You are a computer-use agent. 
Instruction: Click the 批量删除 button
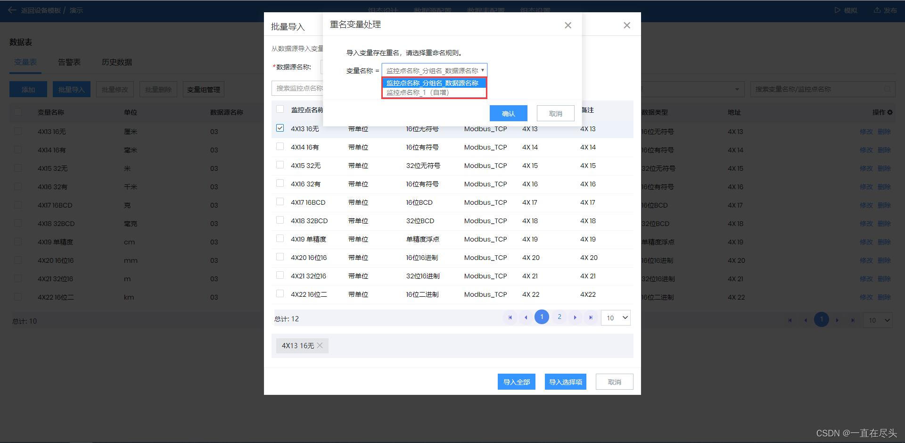(158, 89)
